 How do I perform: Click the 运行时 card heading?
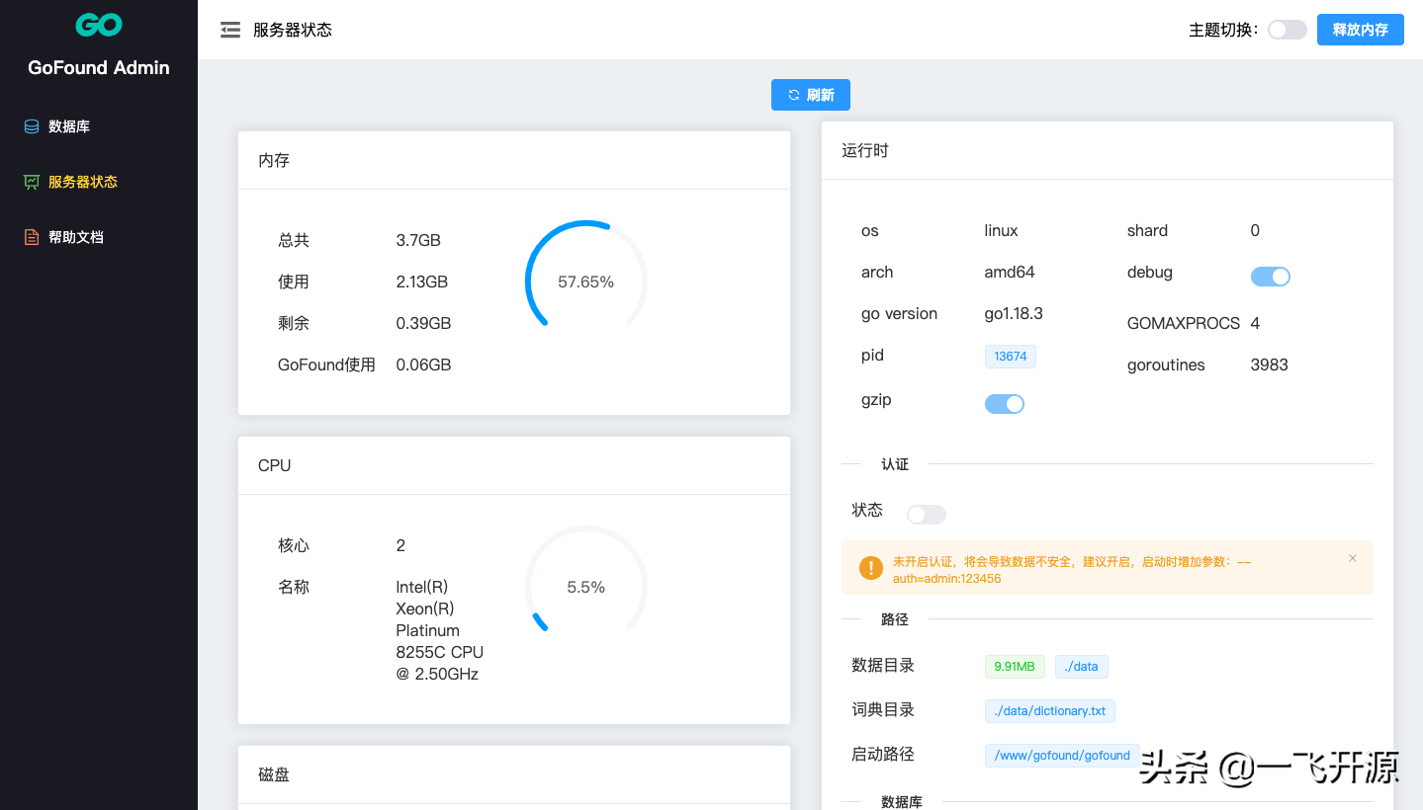click(x=865, y=150)
